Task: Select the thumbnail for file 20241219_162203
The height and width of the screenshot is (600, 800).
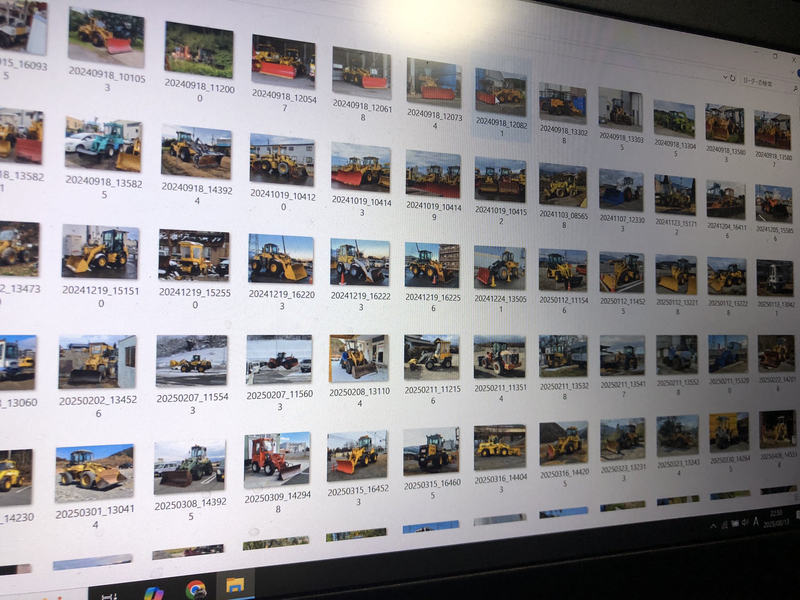Action: coord(280,259)
